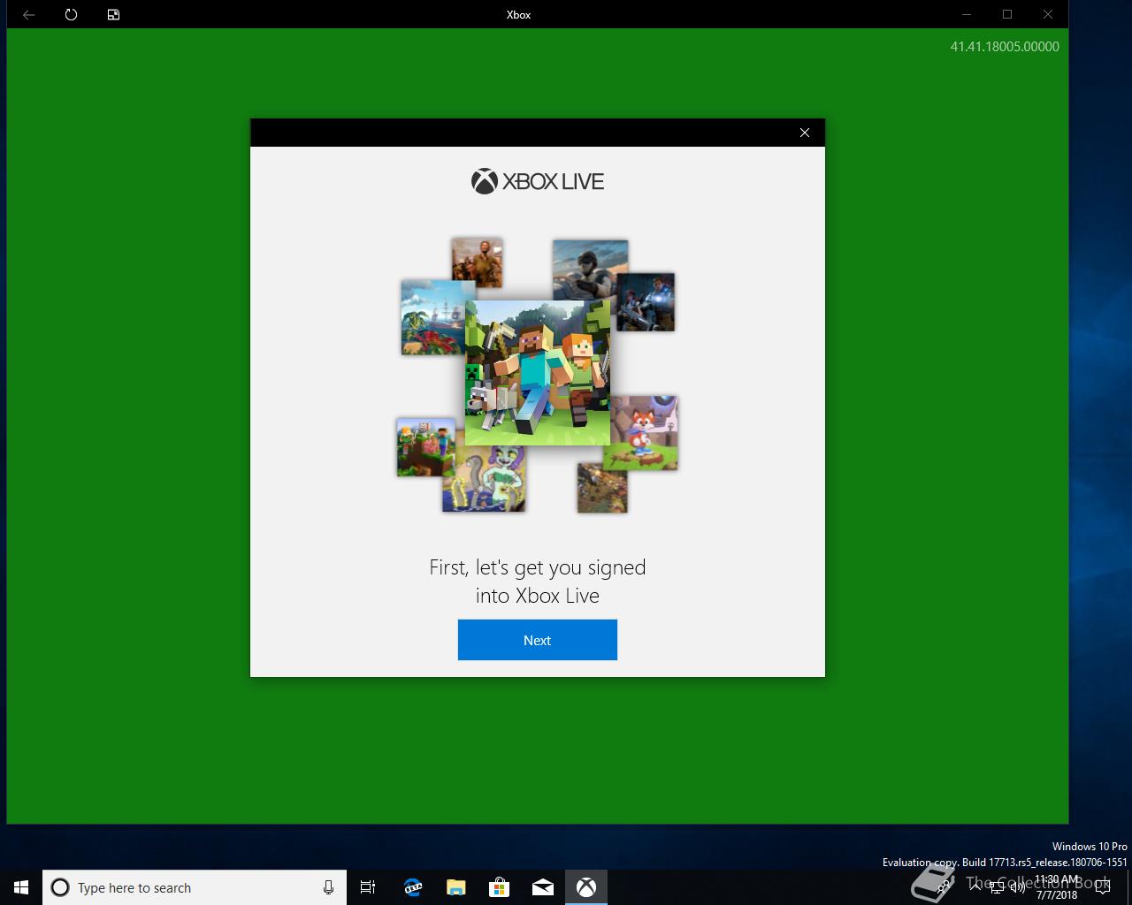Open Task View from the taskbar
This screenshot has width=1132, height=905.
click(368, 887)
